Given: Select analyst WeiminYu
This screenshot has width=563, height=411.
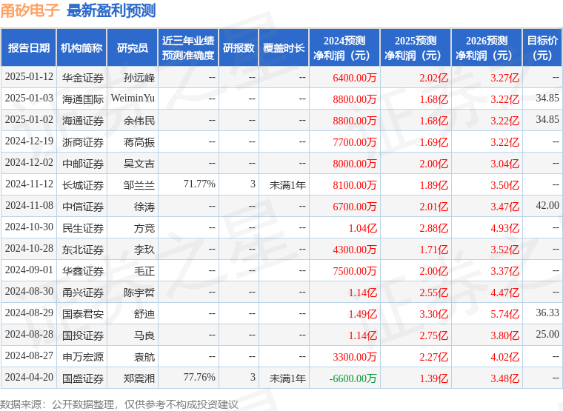Looking at the screenshot, I should coord(133,98).
